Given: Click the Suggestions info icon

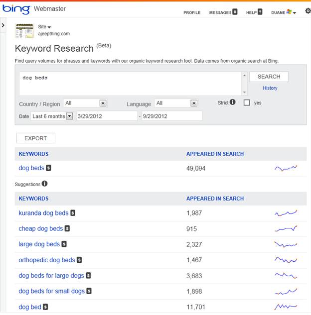Looking at the screenshot, I should [x=44, y=184].
